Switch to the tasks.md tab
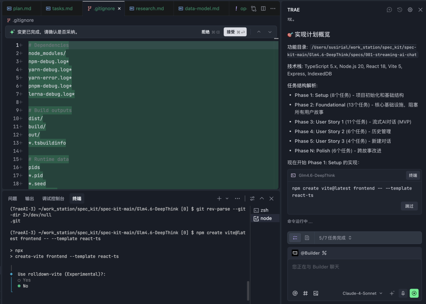The image size is (426, 304). (59, 8)
